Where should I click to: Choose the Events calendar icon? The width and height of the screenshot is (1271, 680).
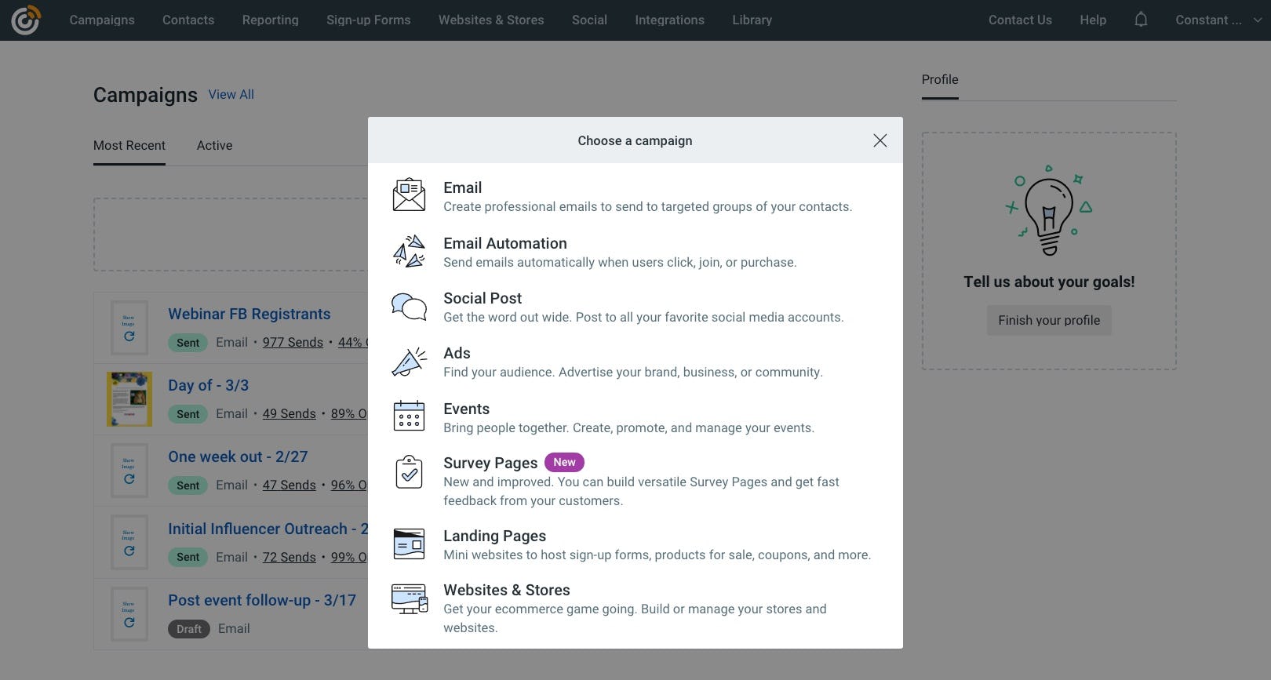409,416
